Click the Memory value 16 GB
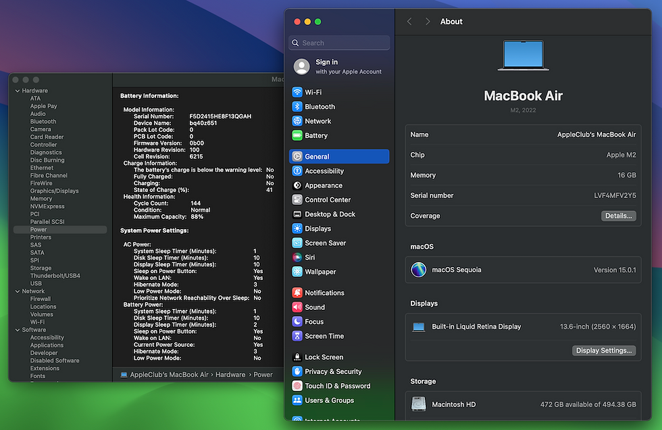 pos(627,175)
